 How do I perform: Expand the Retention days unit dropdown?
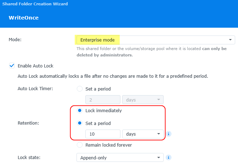click(x=143, y=134)
